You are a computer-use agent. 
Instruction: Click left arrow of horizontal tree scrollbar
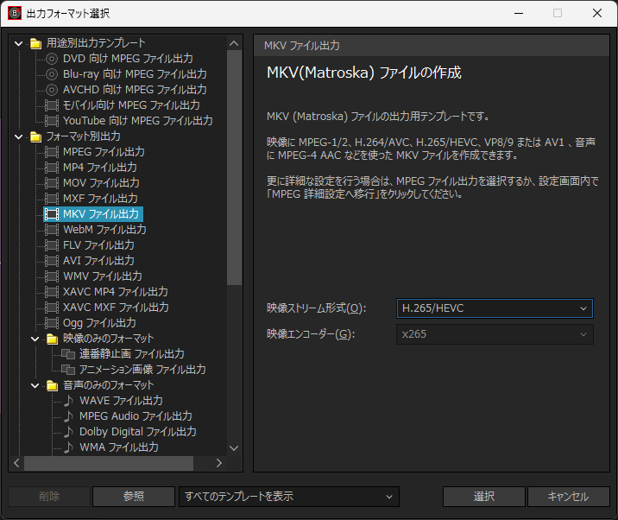[x=16, y=463]
